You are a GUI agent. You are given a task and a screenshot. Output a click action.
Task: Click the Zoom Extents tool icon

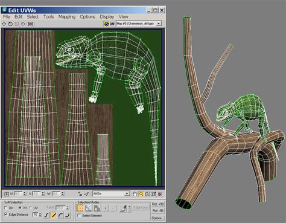pyautogui.click(x=154, y=194)
